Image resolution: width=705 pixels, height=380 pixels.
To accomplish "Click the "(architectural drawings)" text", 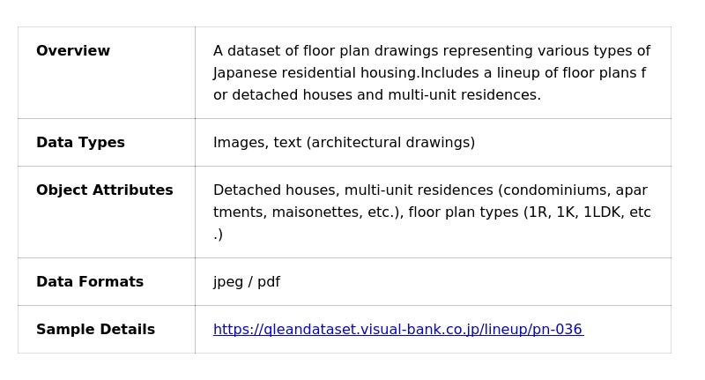I will tap(390, 143).
